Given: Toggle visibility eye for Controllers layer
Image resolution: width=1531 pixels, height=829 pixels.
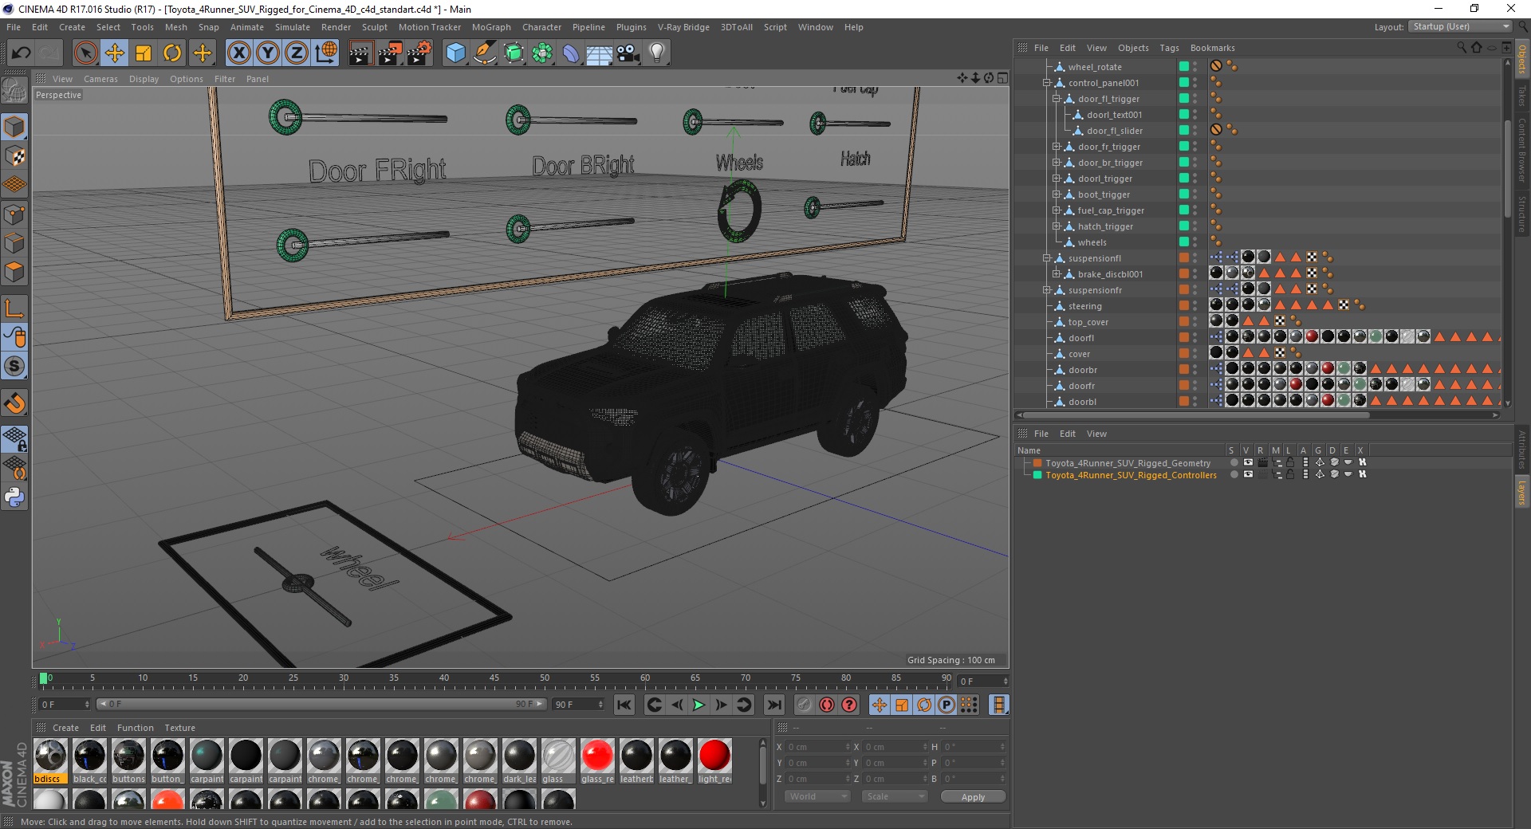Looking at the screenshot, I should 1248,474.
